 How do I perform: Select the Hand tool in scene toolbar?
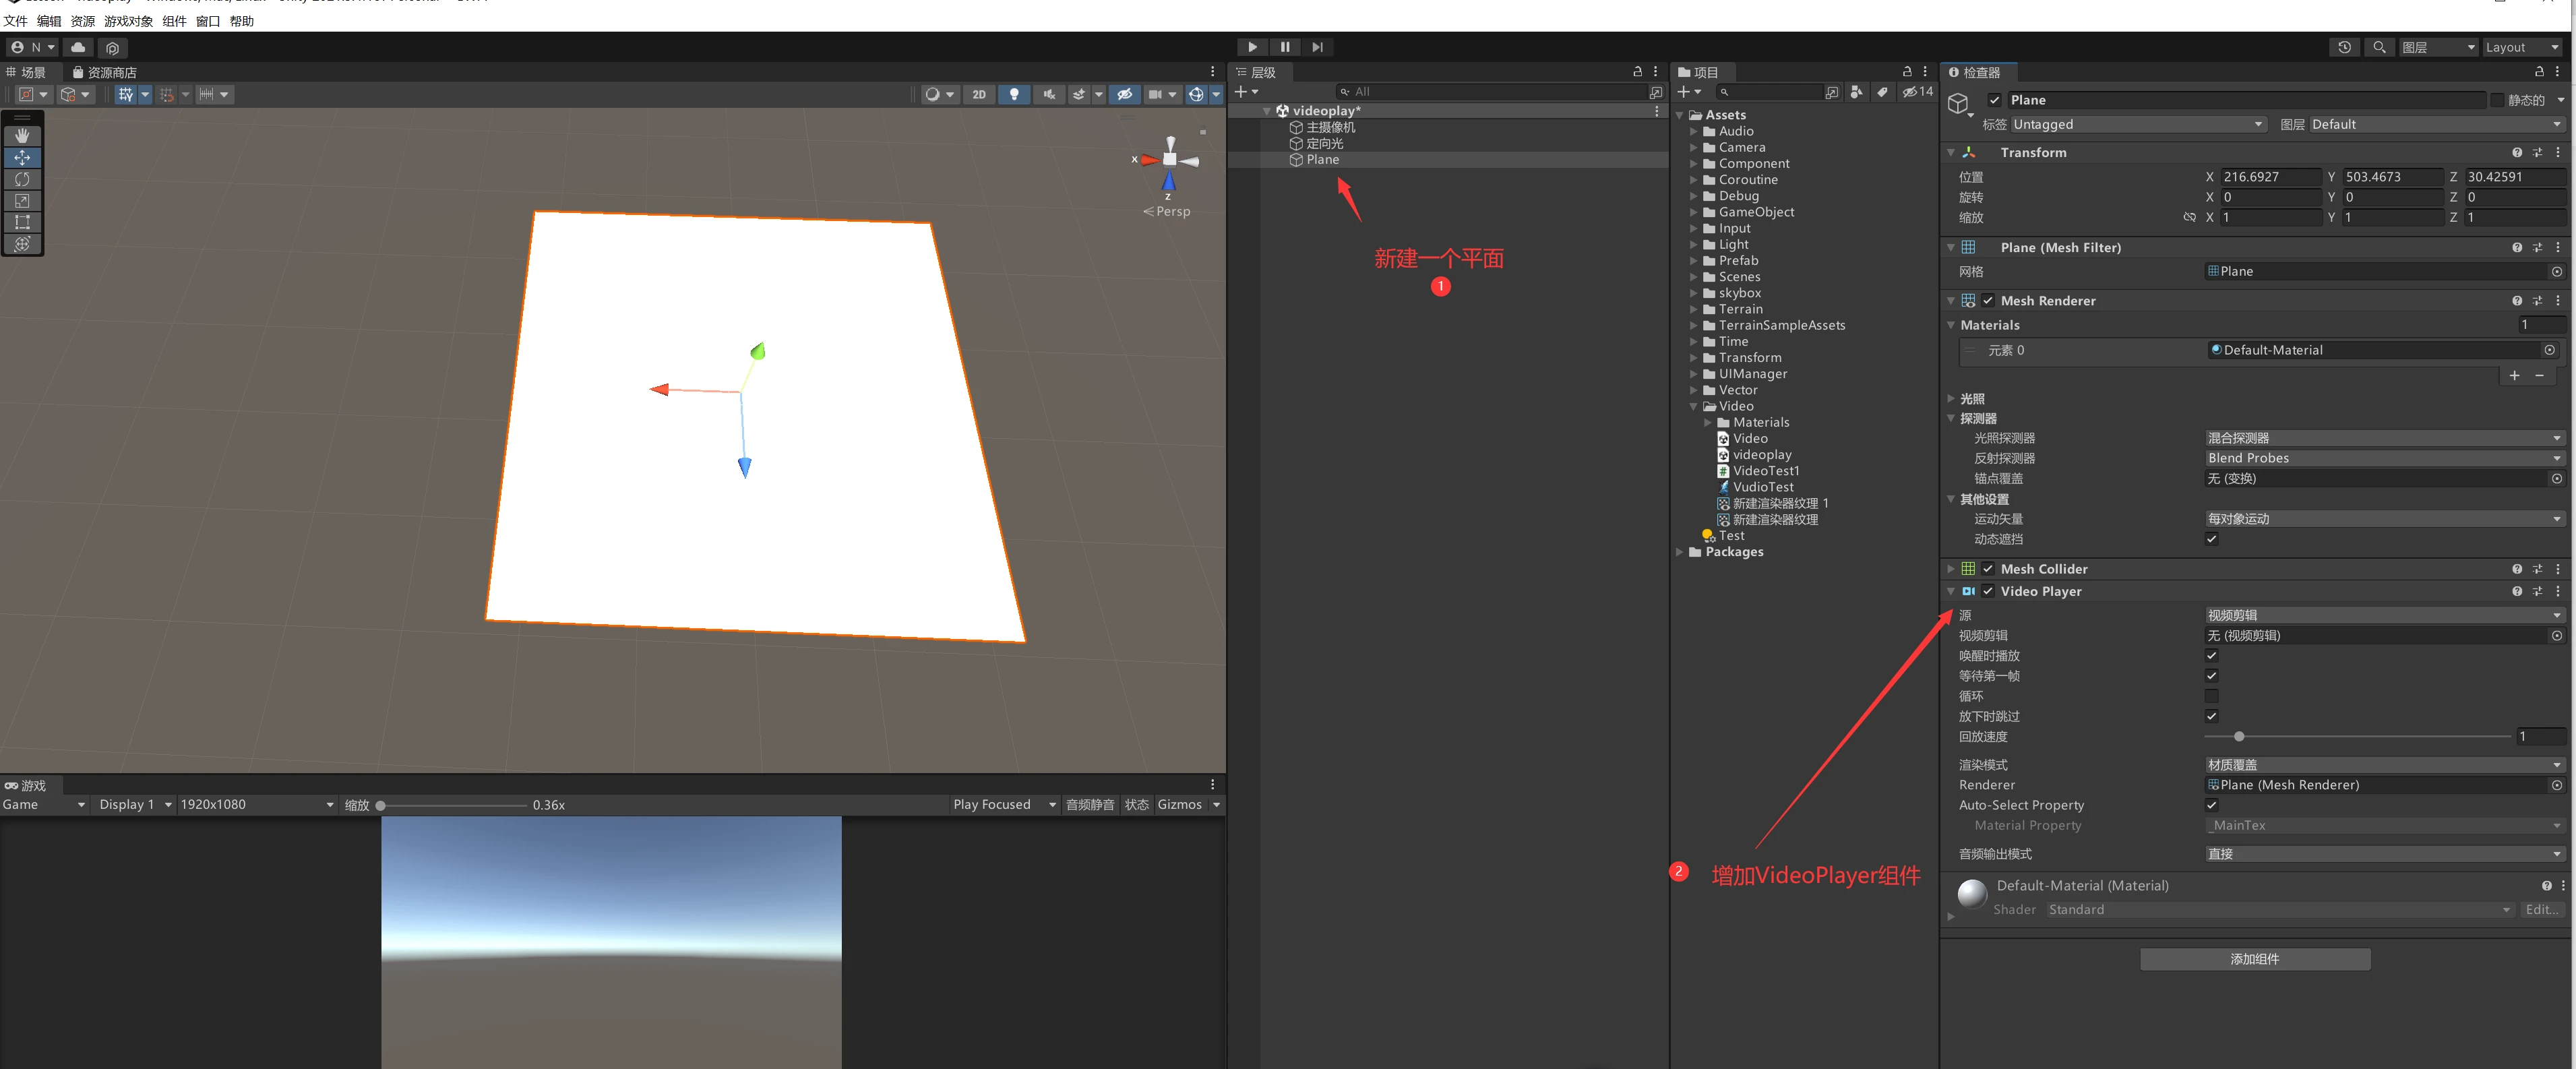[x=22, y=135]
